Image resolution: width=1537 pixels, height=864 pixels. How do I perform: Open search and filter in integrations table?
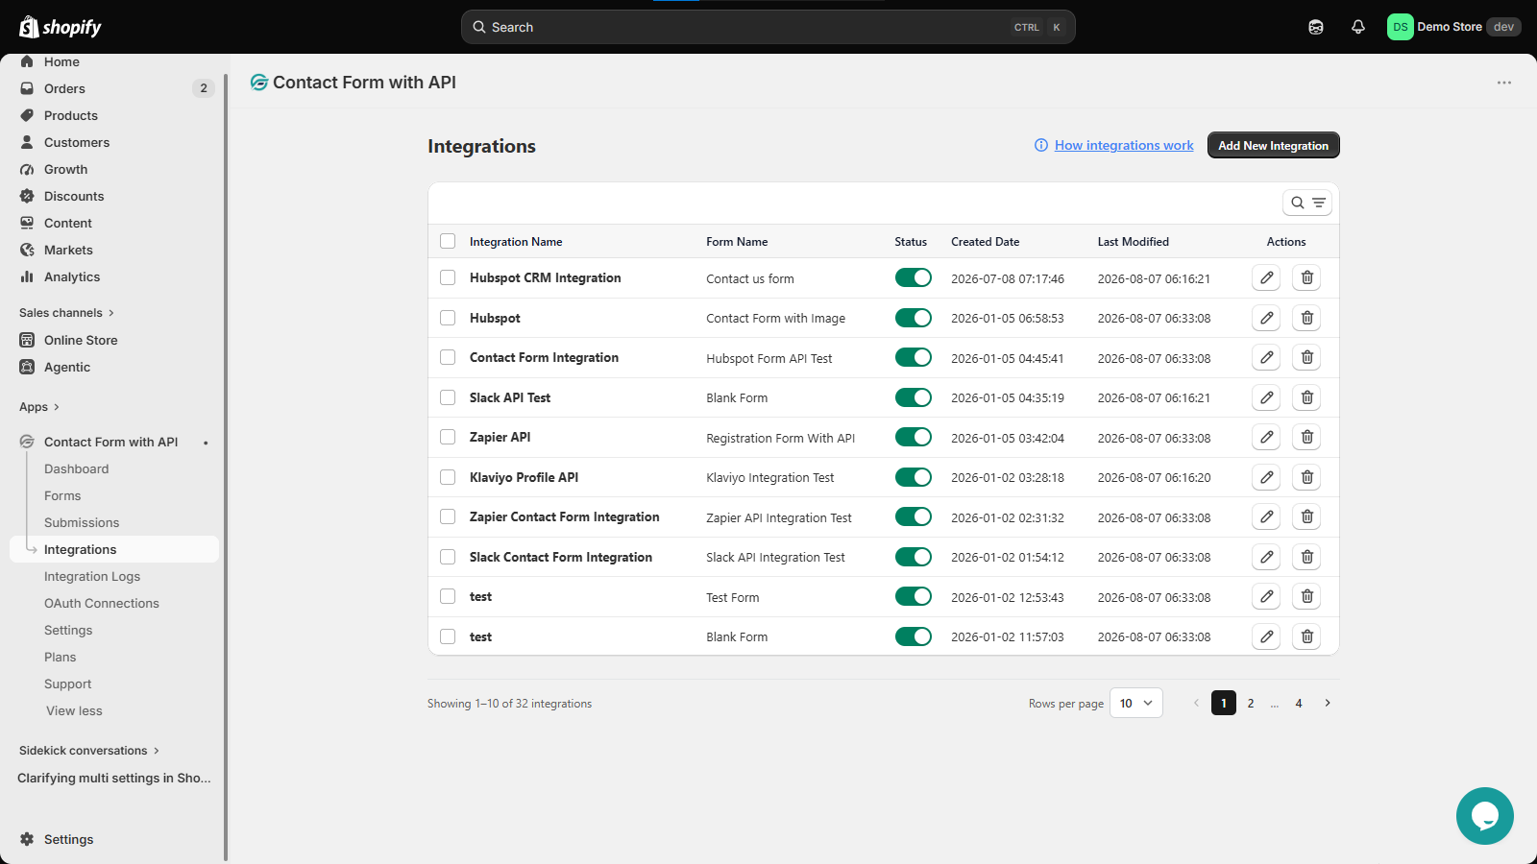click(1307, 203)
